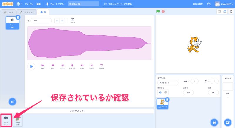The image size is (235, 128).
Task: Play the sound with round play button
Action: click(x=31, y=66)
